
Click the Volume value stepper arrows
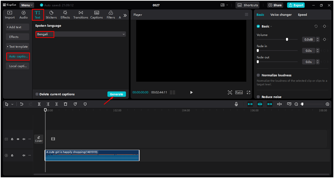pyautogui.click(x=318, y=39)
